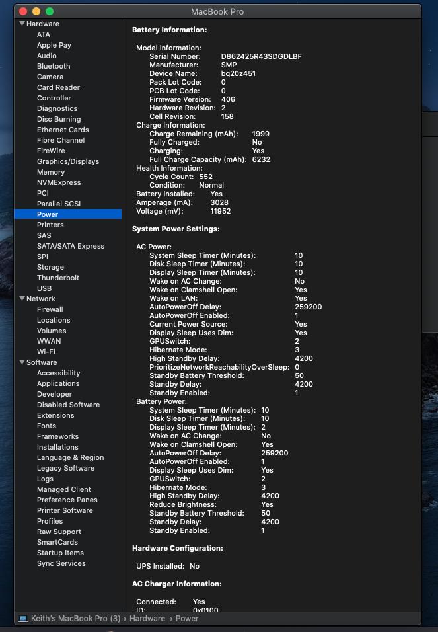Select the battery serial number value
438x632 pixels.
tap(261, 56)
